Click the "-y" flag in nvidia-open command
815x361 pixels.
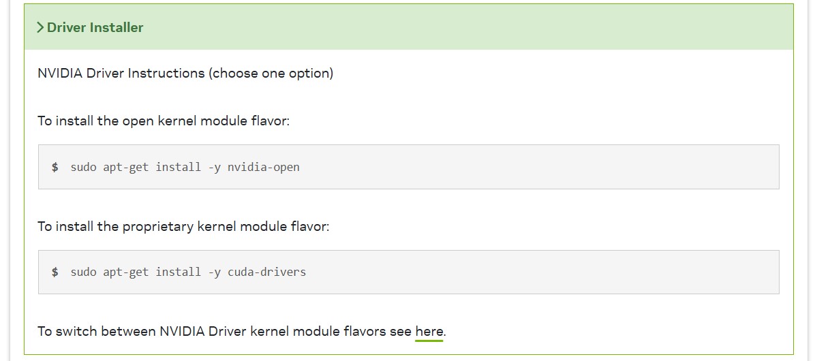[214, 168]
